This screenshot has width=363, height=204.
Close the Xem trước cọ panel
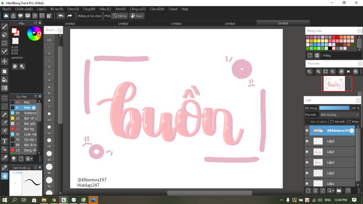tap(40, 168)
